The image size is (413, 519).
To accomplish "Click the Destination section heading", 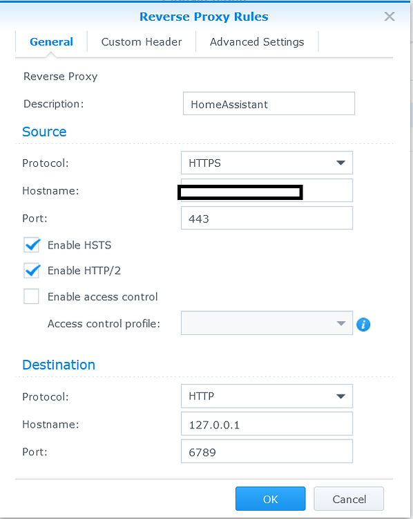I will tap(59, 365).
